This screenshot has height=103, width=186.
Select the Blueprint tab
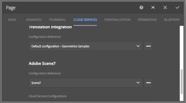172,20
